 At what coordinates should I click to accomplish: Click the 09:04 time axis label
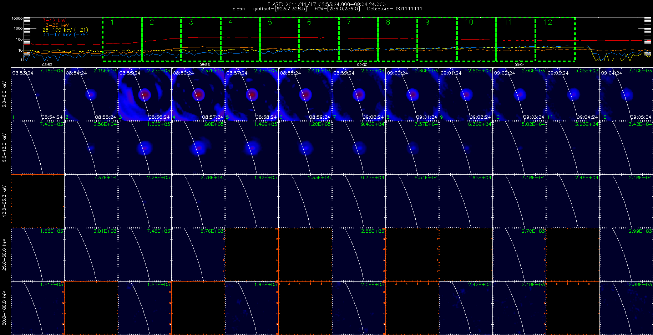pos(520,65)
